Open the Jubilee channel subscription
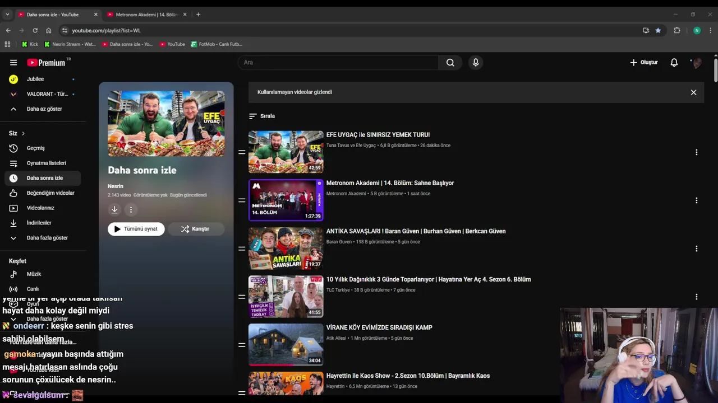718x403 pixels. pyautogui.click(x=43, y=79)
